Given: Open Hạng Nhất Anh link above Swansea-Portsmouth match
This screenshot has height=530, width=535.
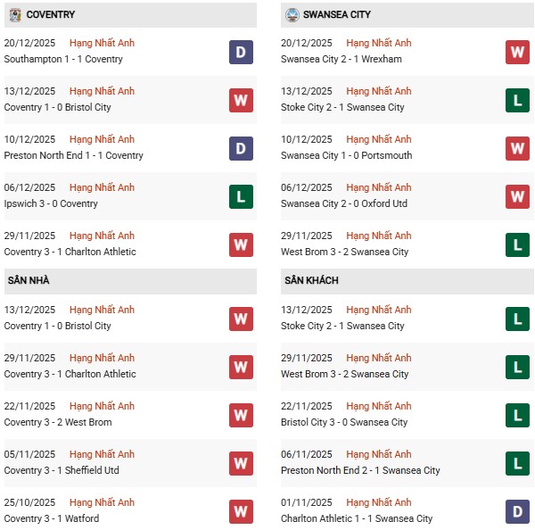Looking at the screenshot, I should coord(379,139).
